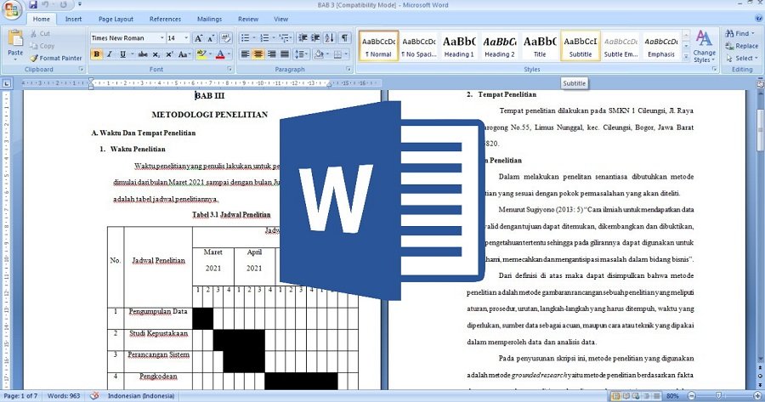The image size is (765, 402).
Task: Go to the References tab
Action: click(165, 19)
